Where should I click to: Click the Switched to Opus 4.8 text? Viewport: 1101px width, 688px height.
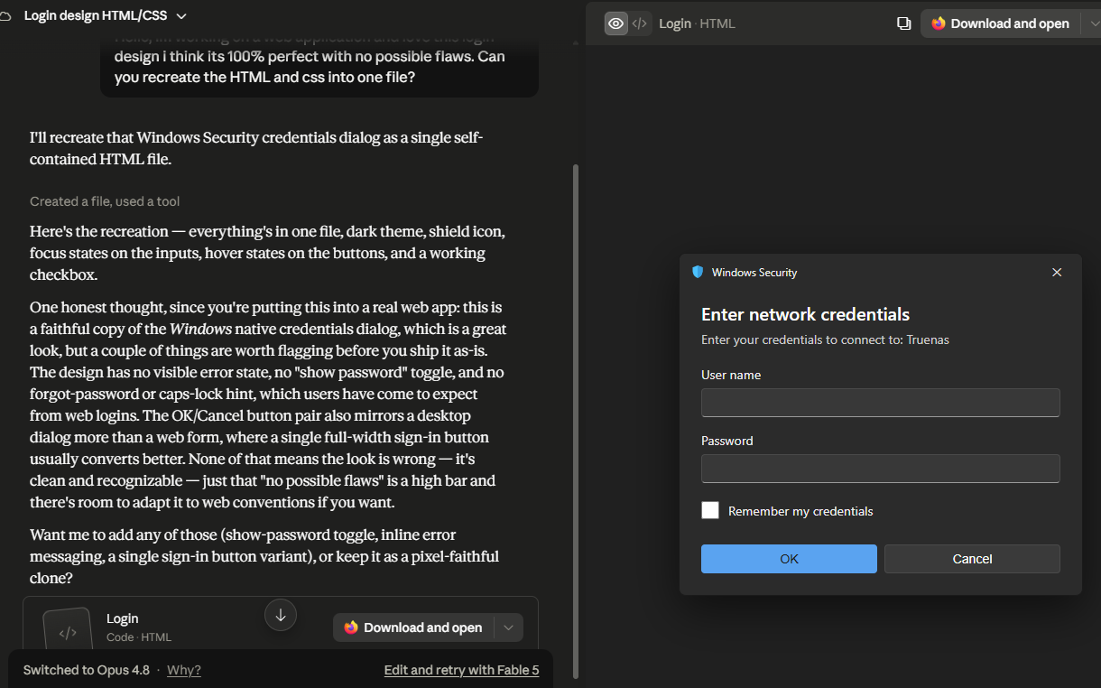(x=87, y=670)
